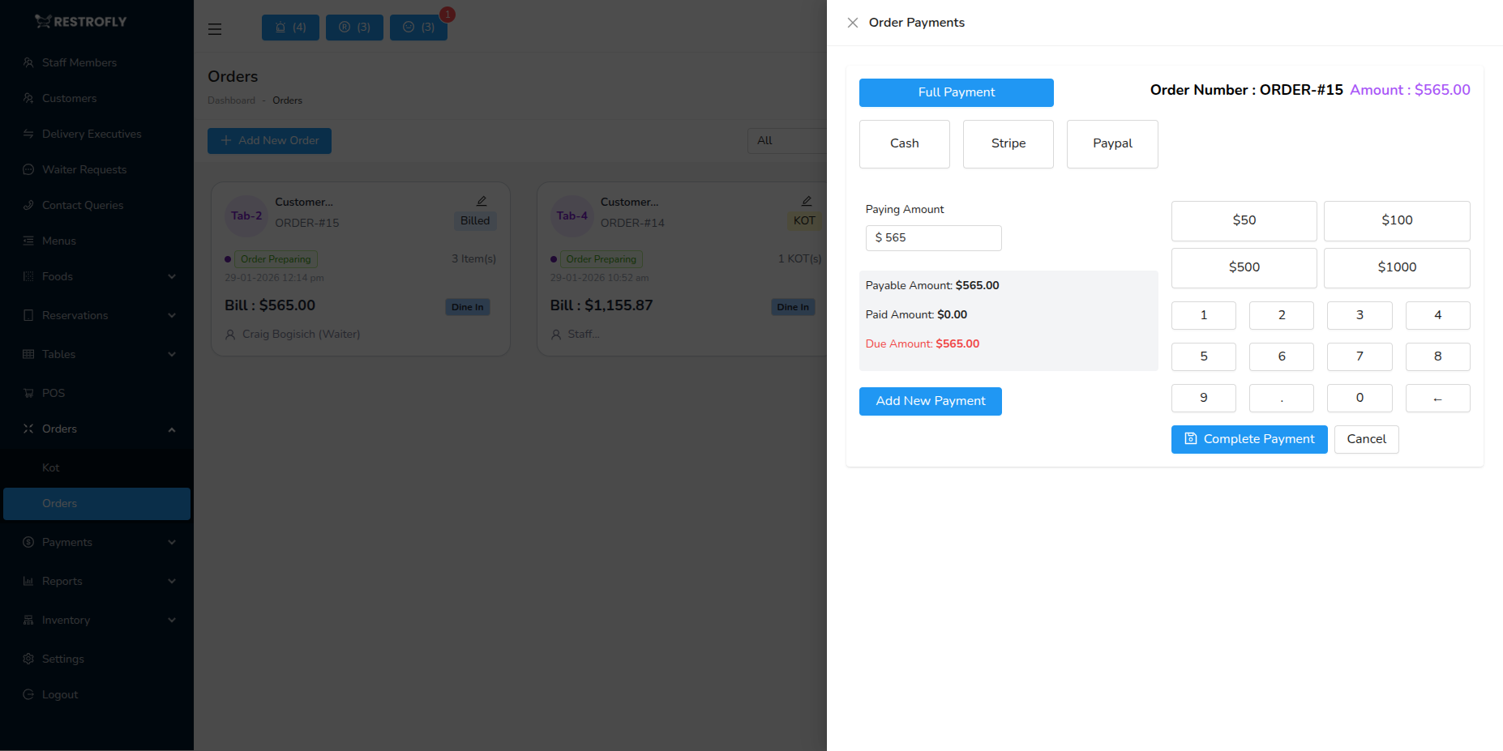Choose Paypal payment method
The width and height of the screenshot is (1503, 751).
(1112, 143)
